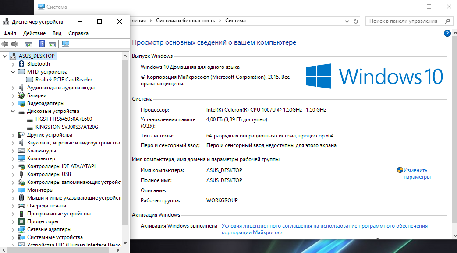Click the refresh icon in Система address bar
Image resolution: width=457 pixels, height=253 pixels.
click(x=356, y=21)
